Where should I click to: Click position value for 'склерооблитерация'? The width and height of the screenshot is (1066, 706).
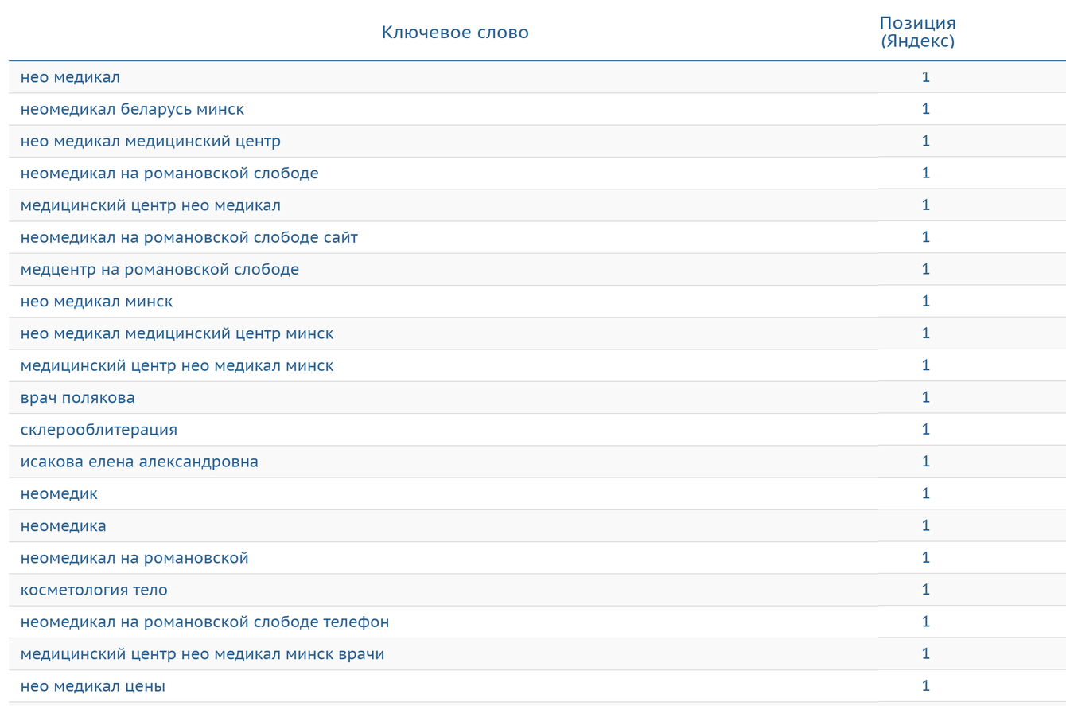pyautogui.click(x=925, y=430)
